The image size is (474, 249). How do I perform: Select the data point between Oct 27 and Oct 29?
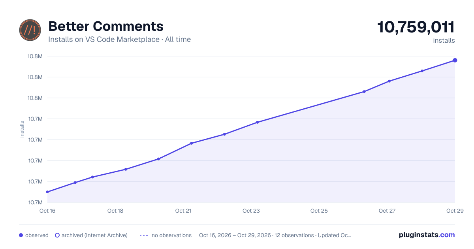click(422, 71)
